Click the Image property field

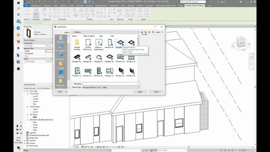[49, 51]
